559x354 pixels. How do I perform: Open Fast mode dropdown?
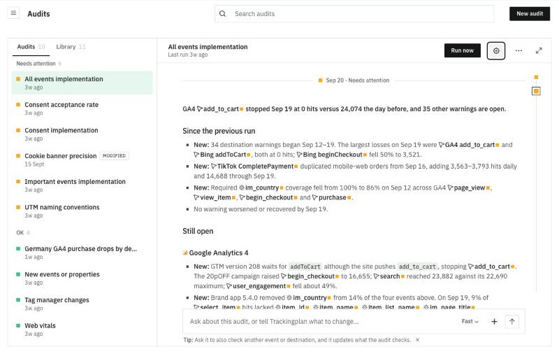tap(470, 322)
